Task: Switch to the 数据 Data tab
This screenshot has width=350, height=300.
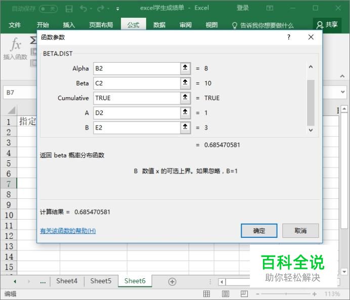Action: click(159, 25)
